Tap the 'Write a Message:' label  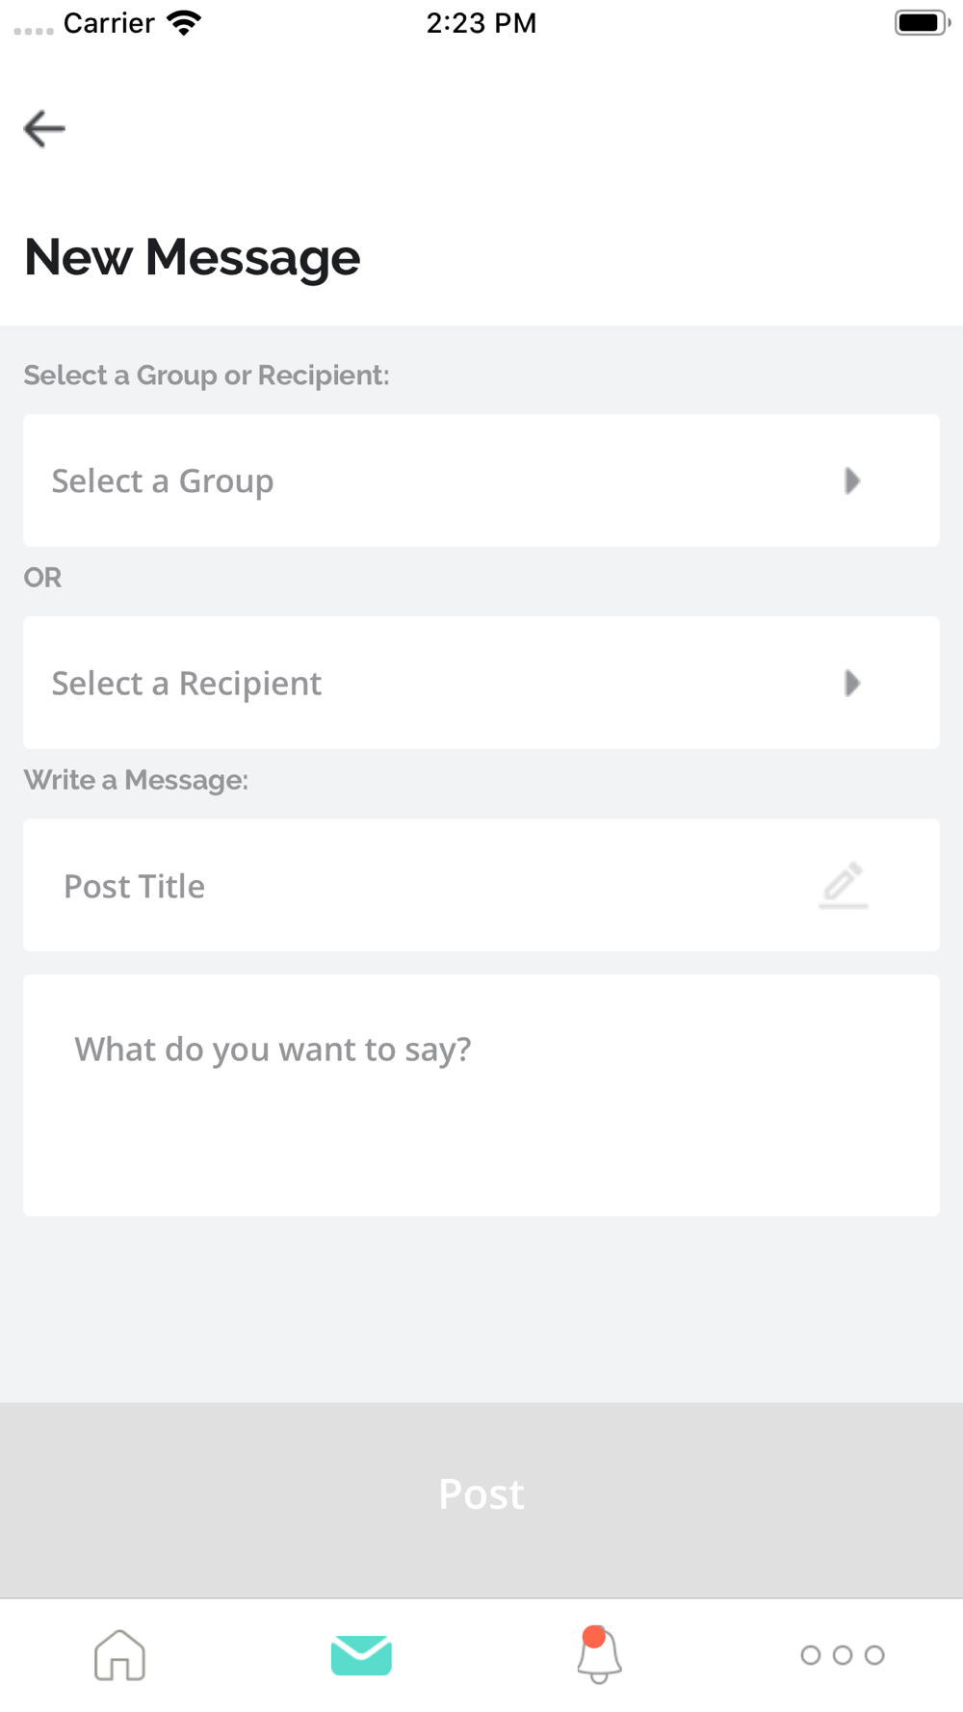(x=136, y=780)
